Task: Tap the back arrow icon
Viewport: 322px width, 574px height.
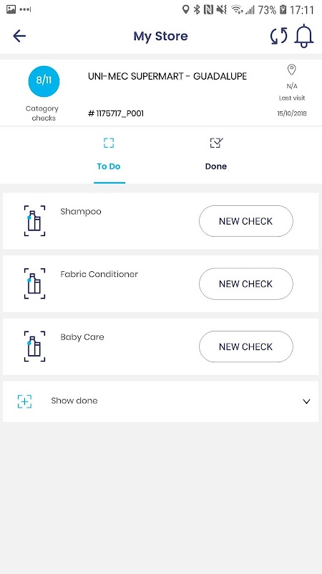Action: [x=19, y=36]
